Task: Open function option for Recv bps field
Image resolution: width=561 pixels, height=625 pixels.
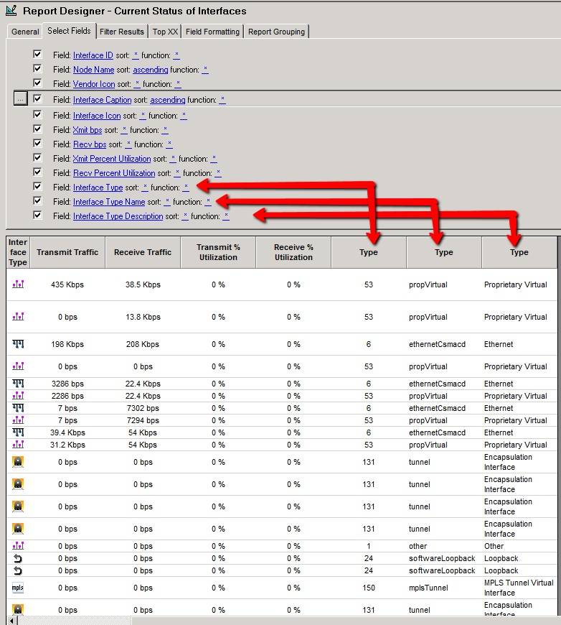Action: [x=169, y=144]
